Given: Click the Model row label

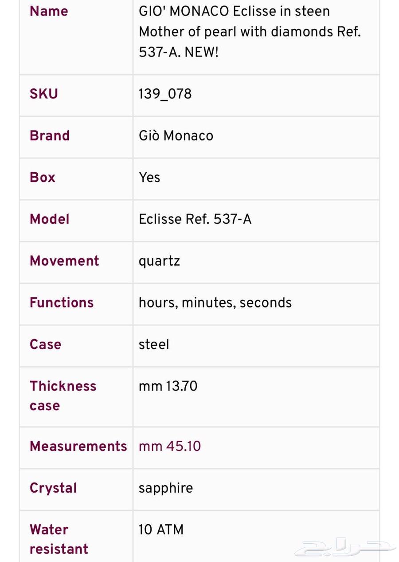Looking at the screenshot, I should tap(50, 219).
